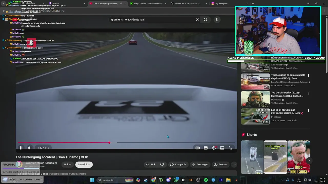Image resolution: width=328 pixels, height=184 pixels.
Task: Open Premiere Pro from the taskbar
Action: (221, 180)
